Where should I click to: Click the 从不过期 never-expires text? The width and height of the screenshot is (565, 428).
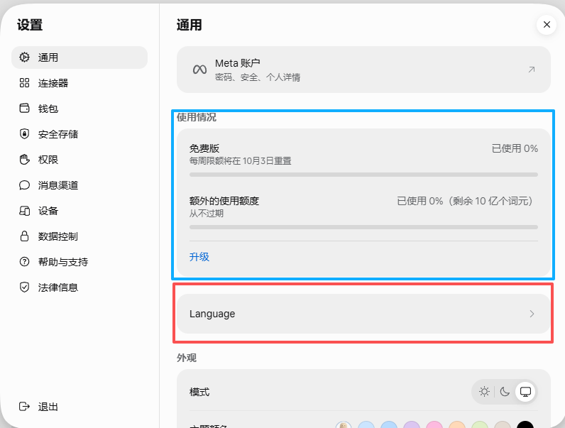point(207,213)
